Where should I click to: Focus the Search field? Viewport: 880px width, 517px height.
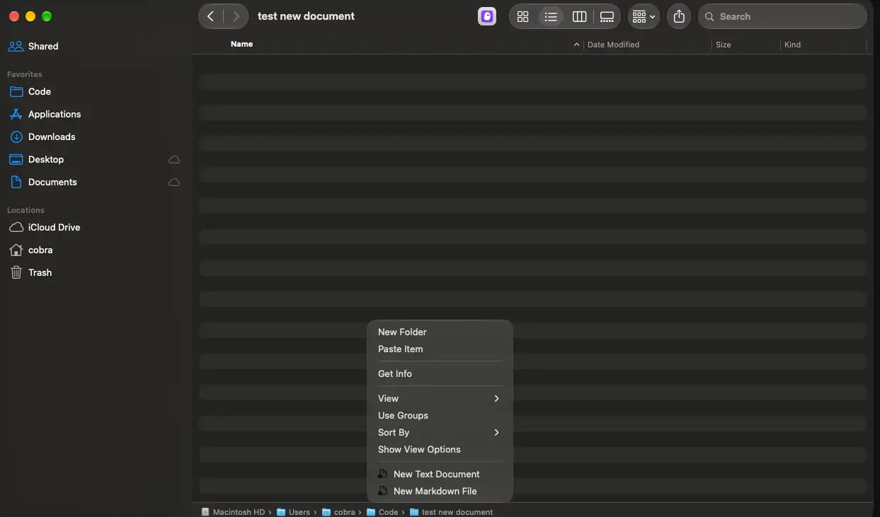coord(782,16)
